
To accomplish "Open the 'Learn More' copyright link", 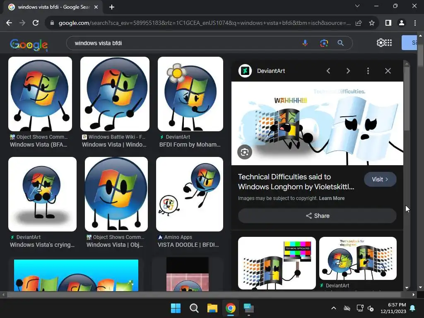I will click(332, 198).
